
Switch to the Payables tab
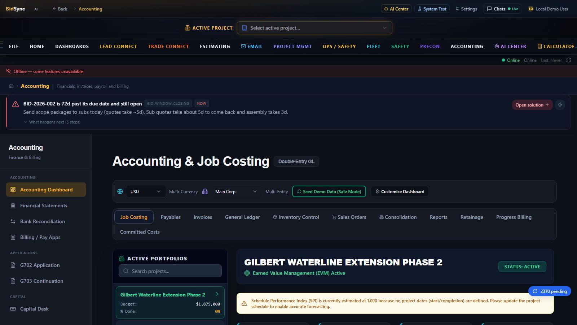171,217
